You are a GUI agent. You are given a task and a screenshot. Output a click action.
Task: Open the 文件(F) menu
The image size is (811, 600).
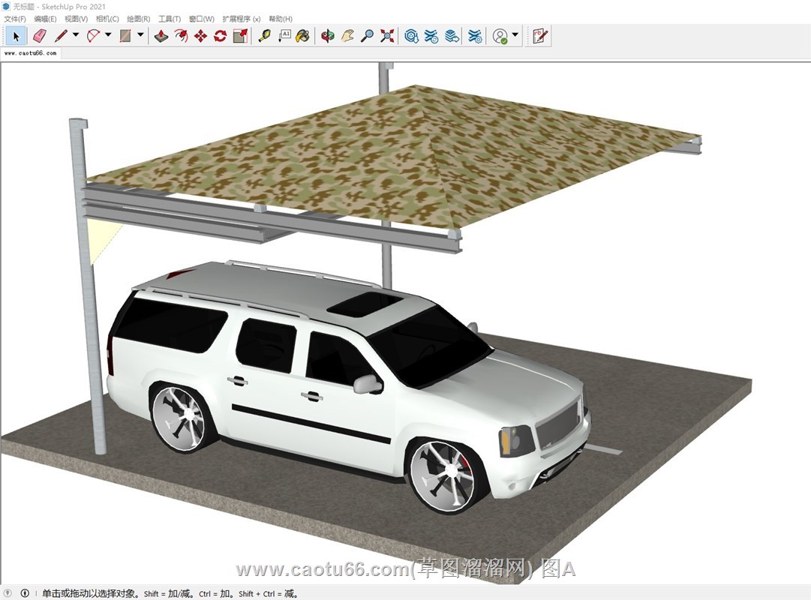(15, 19)
